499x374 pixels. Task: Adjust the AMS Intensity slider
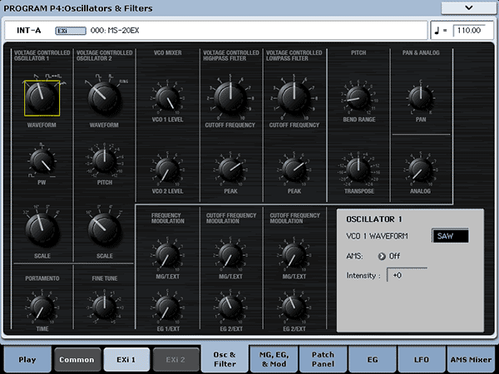[407, 275]
